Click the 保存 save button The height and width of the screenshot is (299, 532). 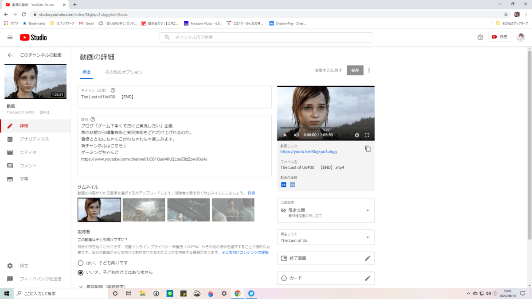(x=355, y=70)
